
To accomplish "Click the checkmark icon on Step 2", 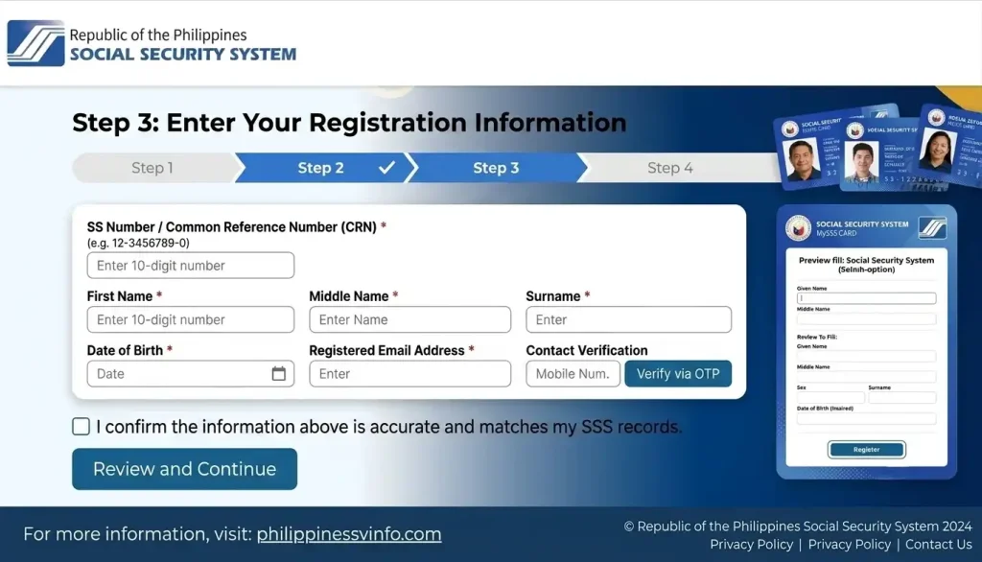I will (x=387, y=167).
